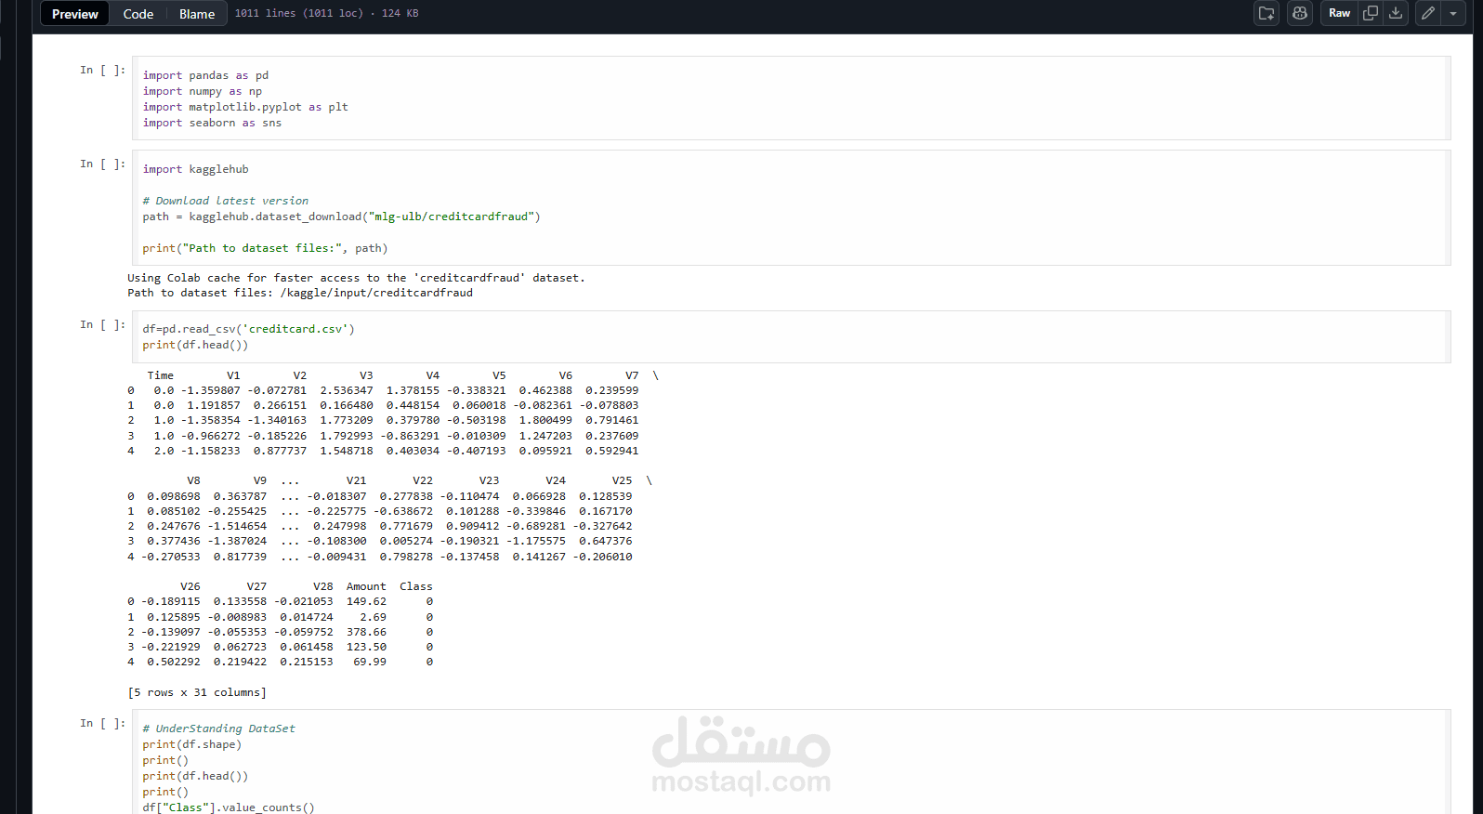Click the '# UnderStanding DataSet' comment

coord(218,729)
